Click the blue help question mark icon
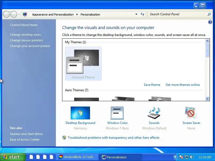 [x=210, y=22]
